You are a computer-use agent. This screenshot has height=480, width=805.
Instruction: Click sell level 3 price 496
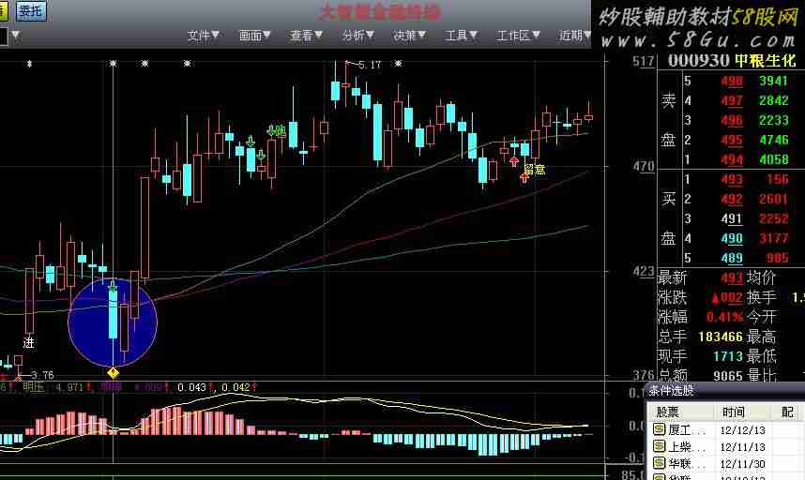[732, 121]
